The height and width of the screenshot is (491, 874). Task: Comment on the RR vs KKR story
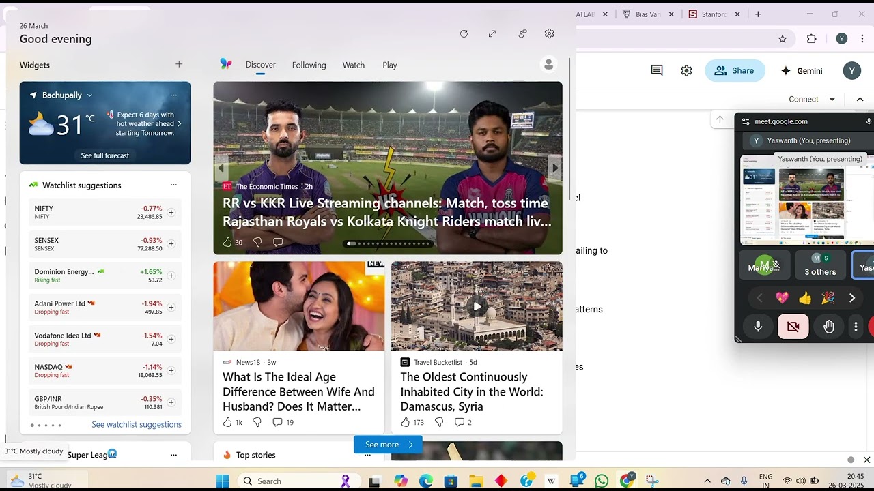pos(278,242)
